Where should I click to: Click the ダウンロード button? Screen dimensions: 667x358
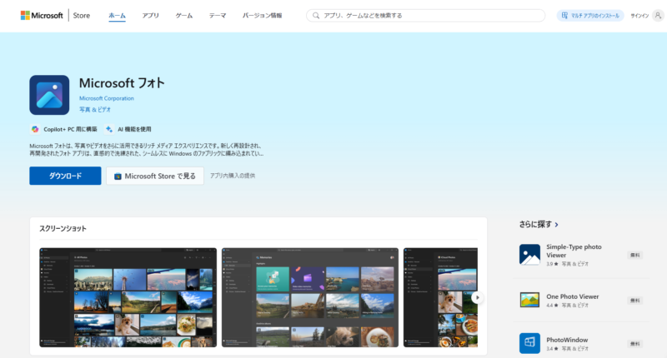(65, 176)
